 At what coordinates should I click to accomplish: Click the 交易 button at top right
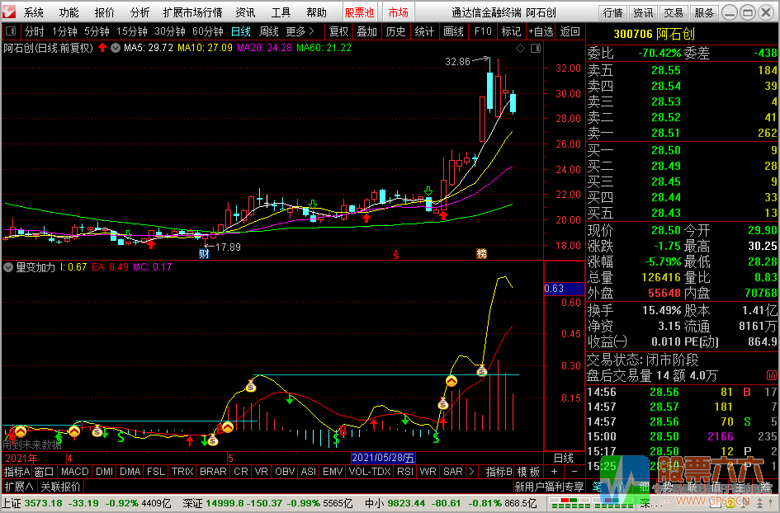674,12
